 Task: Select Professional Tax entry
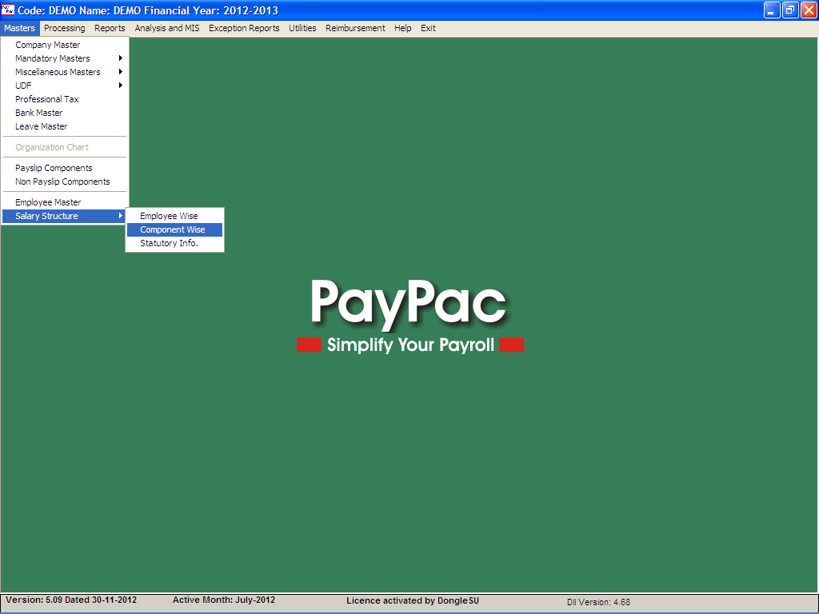[x=64, y=99]
